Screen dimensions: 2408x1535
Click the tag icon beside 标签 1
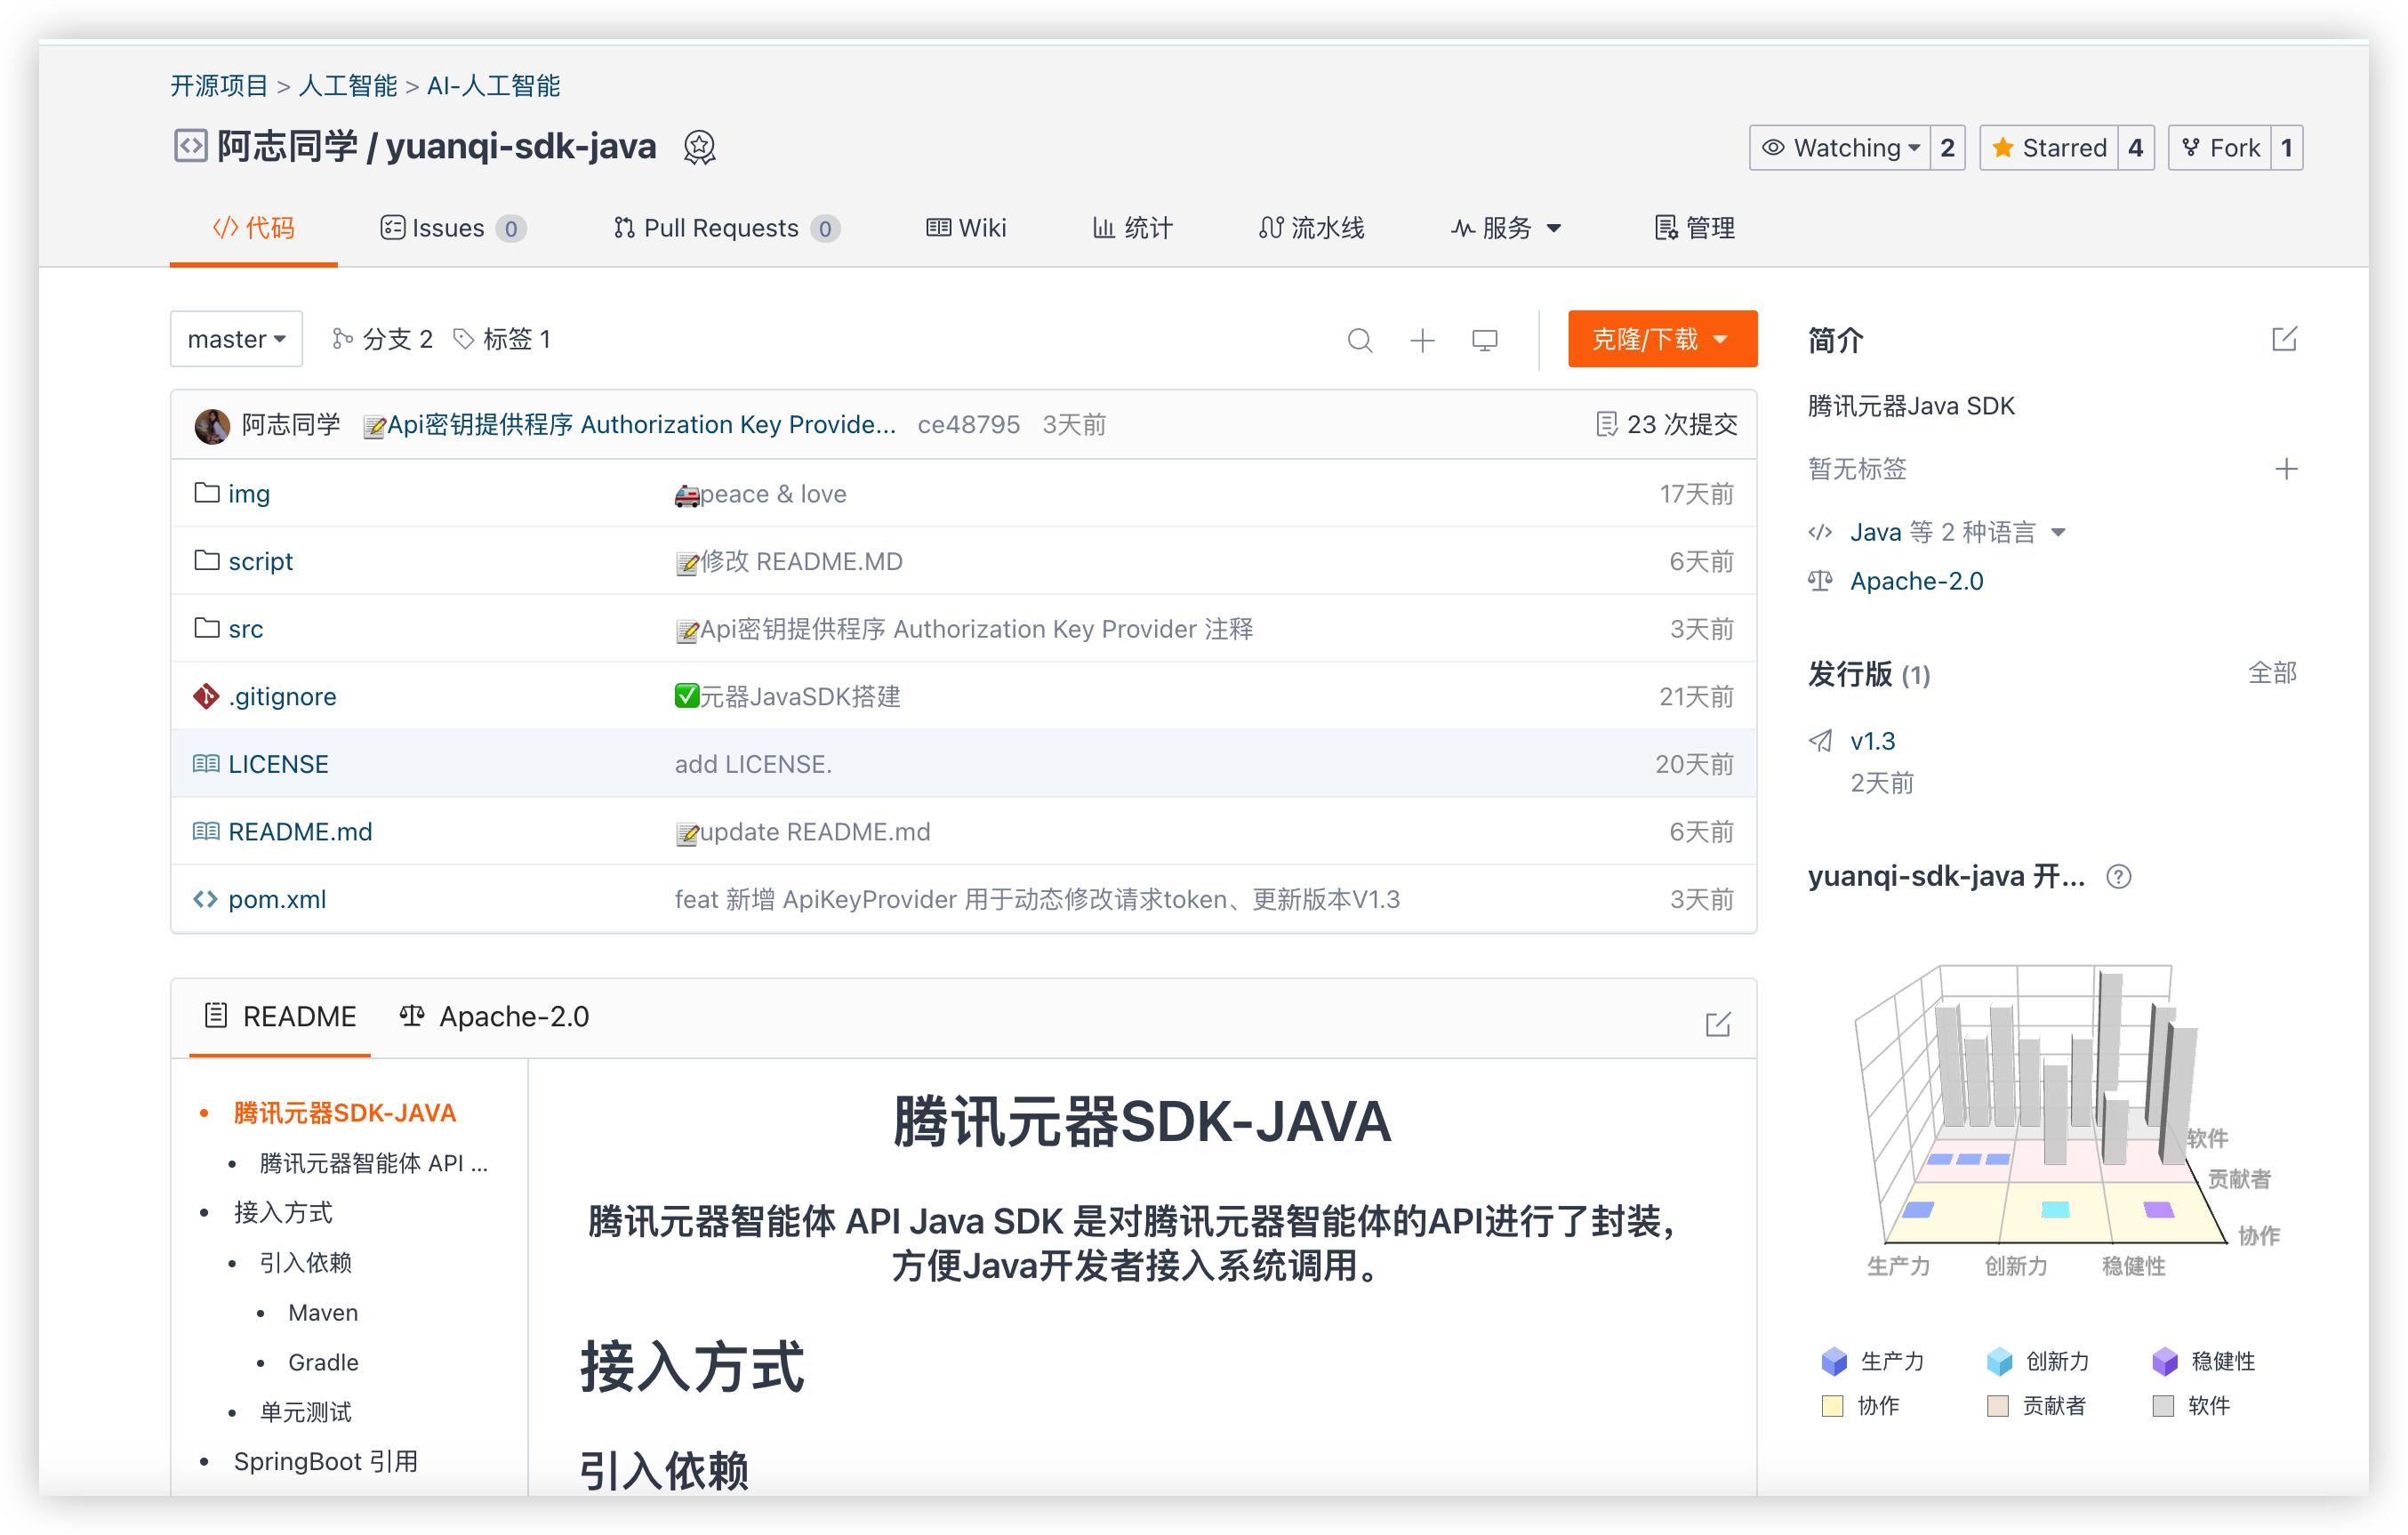[463, 339]
